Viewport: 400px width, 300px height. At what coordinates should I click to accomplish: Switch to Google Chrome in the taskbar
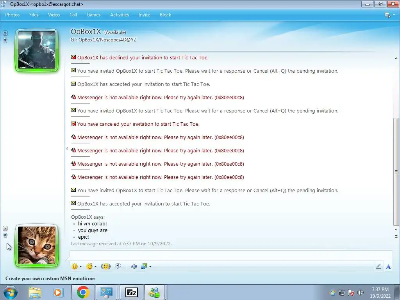click(x=83, y=292)
